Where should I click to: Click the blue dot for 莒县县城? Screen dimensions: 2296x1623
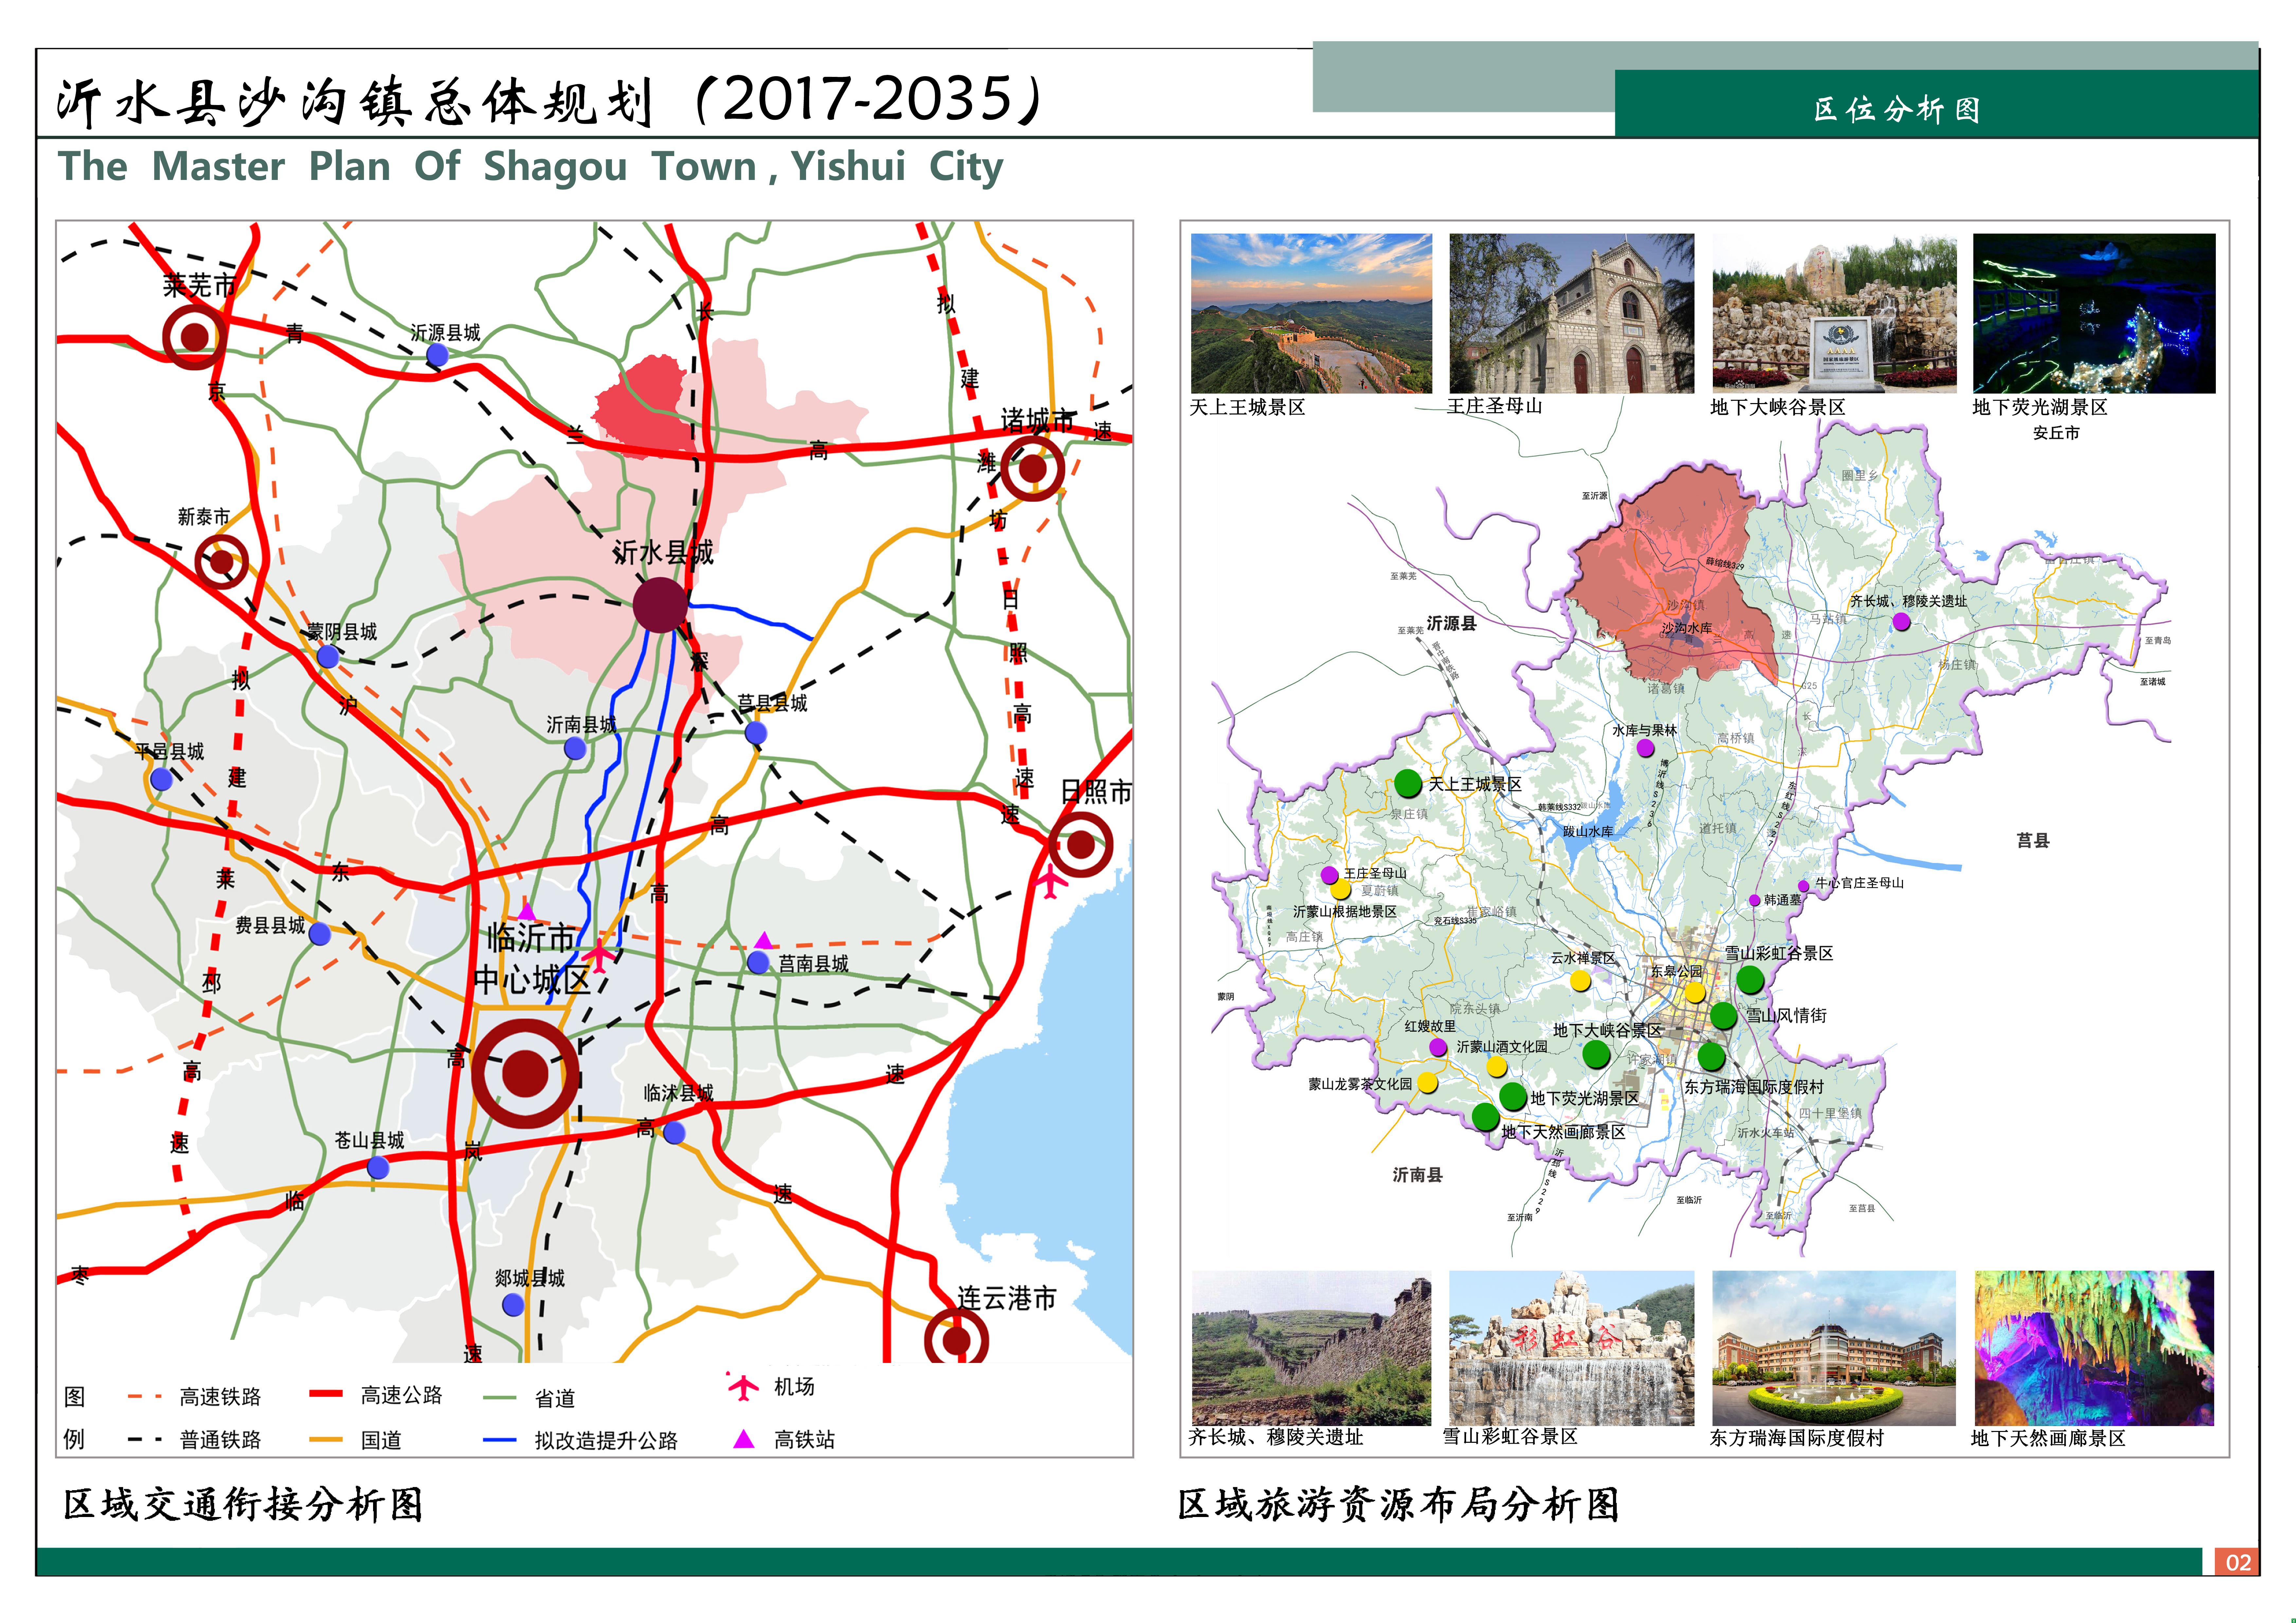pos(756,733)
